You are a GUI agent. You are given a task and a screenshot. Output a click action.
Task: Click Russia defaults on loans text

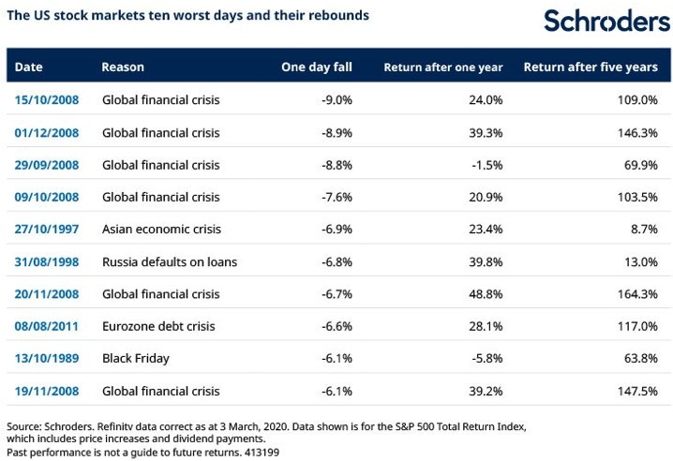coord(170,261)
